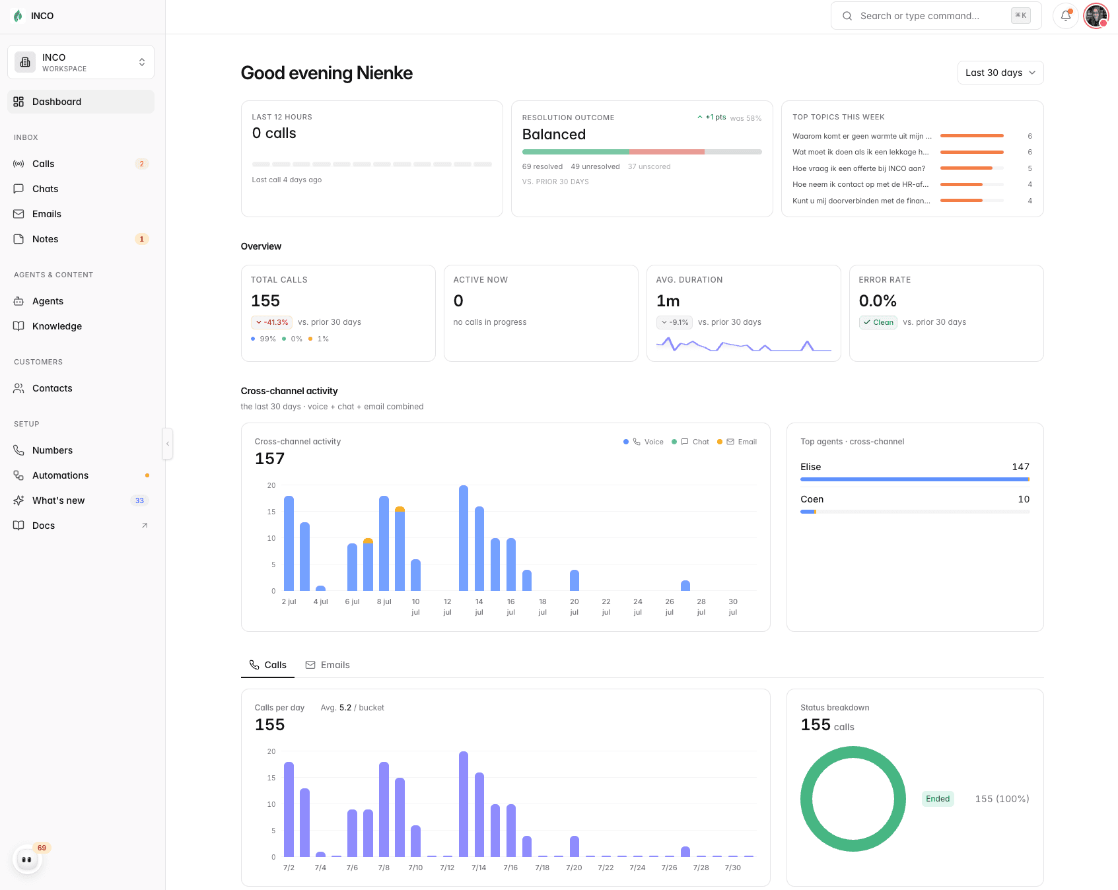The height and width of the screenshot is (890, 1118).
Task: Click the Automations flow icon
Action: pos(18,475)
